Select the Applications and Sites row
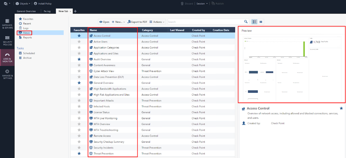346x158 pixels. [153, 53]
